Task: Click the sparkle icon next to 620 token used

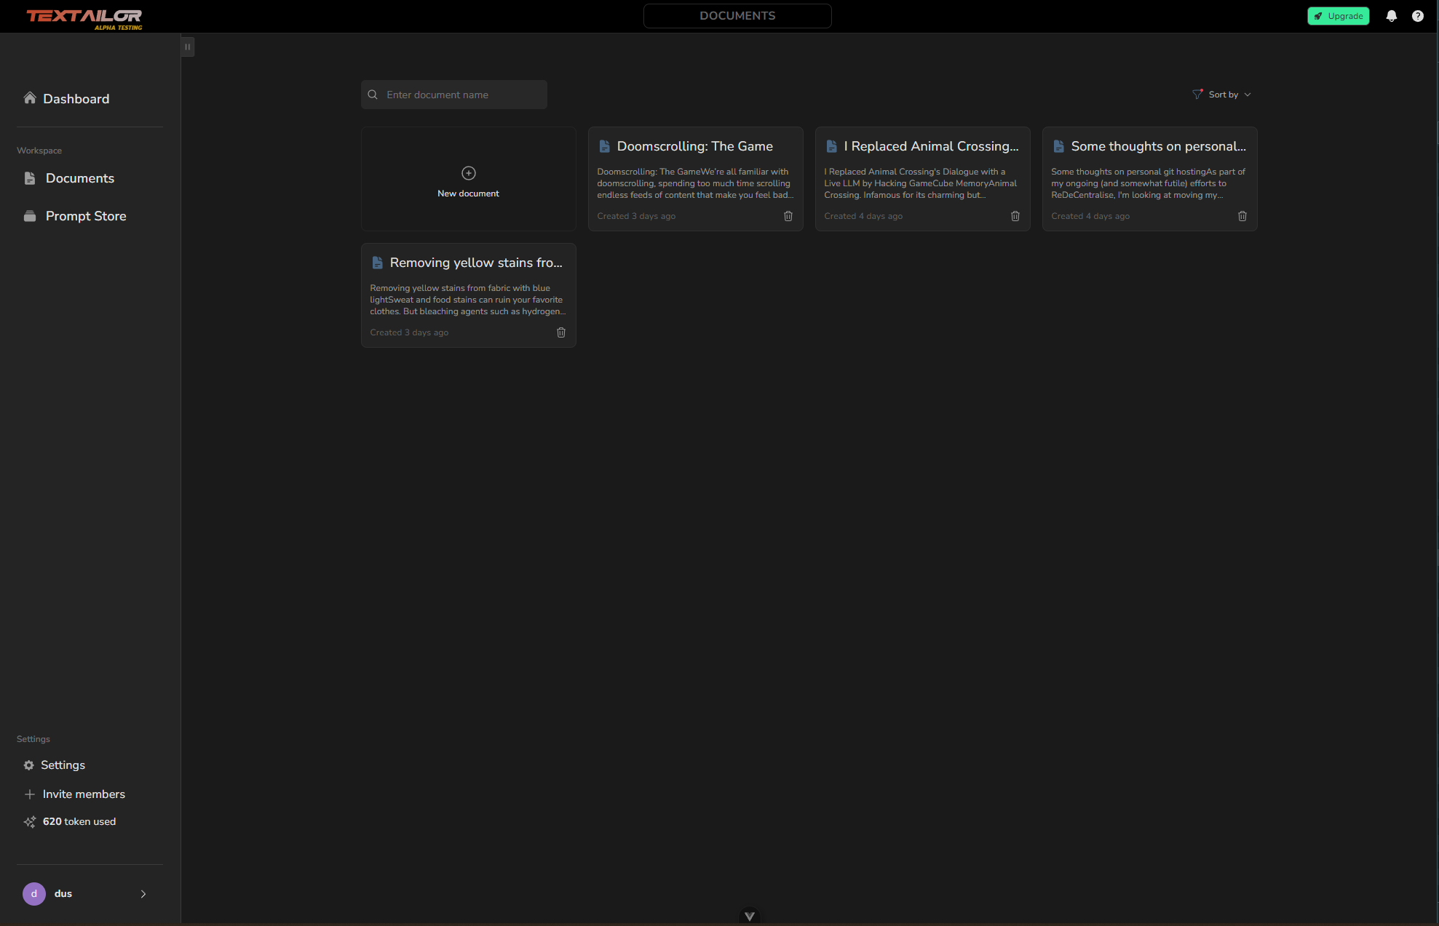Action: pyautogui.click(x=30, y=821)
